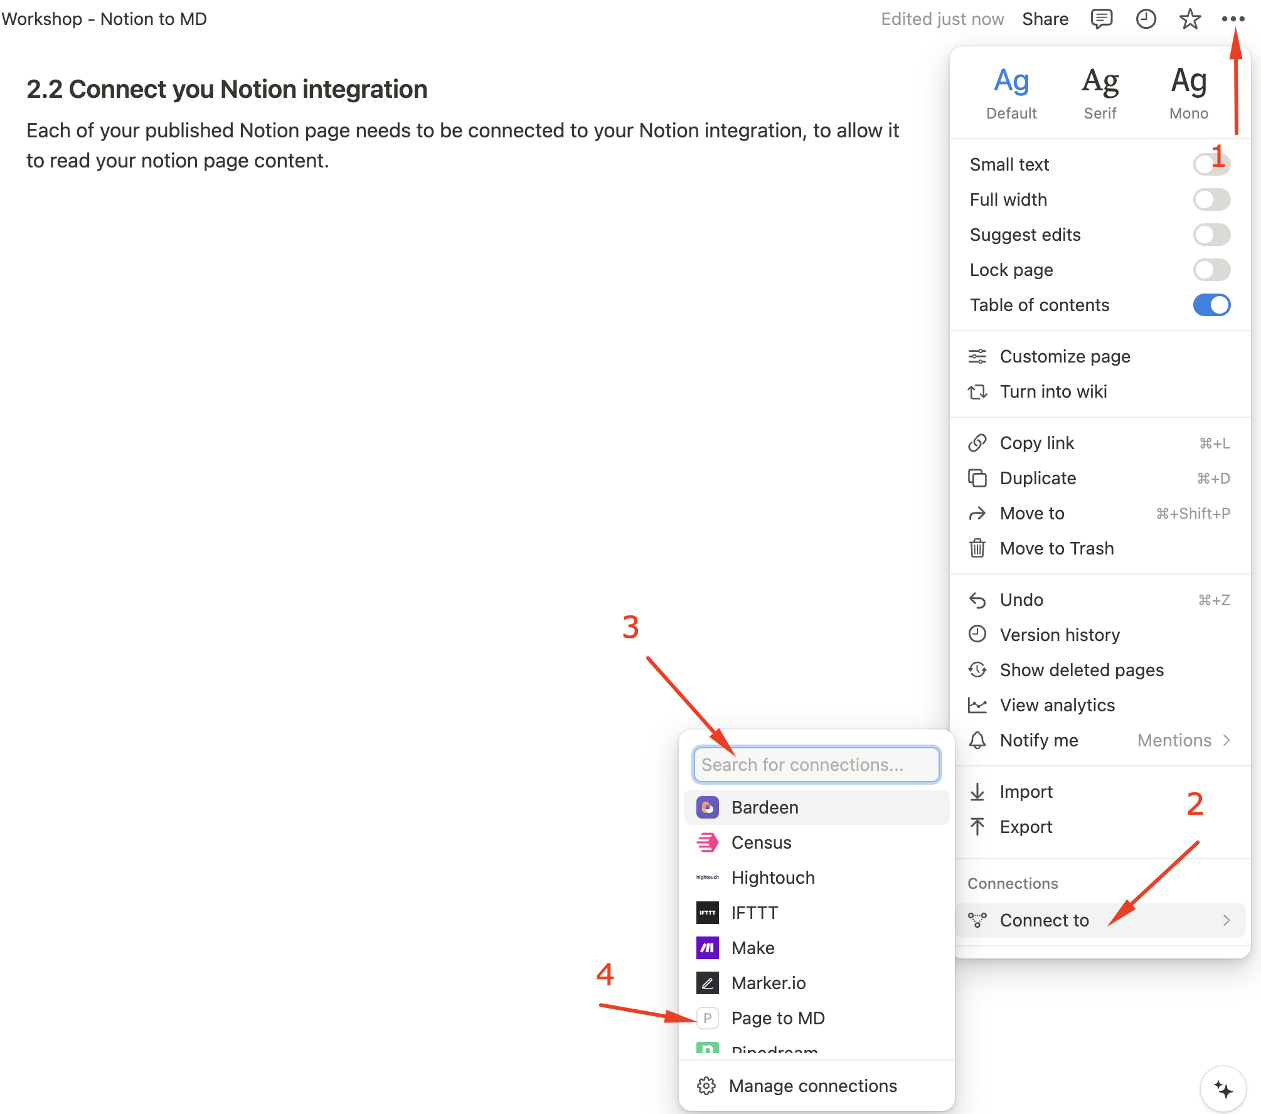Favorite the page with star icon
The width and height of the screenshot is (1261, 1114).
1189,19
